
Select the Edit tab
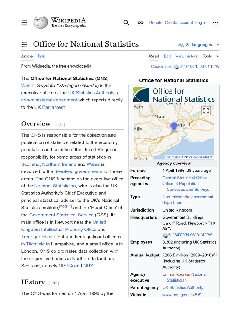click(167, 56)
